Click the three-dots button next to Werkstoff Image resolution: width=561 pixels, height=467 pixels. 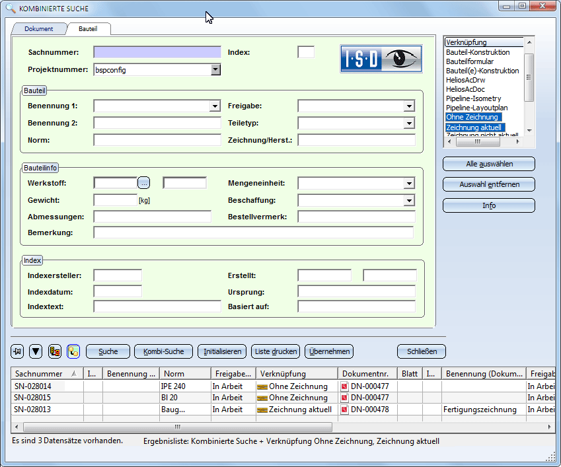pyautogui.click(x=145, y=183)
